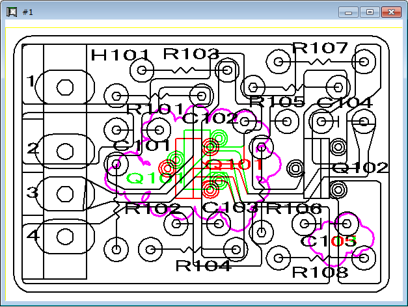
Task: Select the hexagonal pad of connector pin 2
Action: (64, 151)
